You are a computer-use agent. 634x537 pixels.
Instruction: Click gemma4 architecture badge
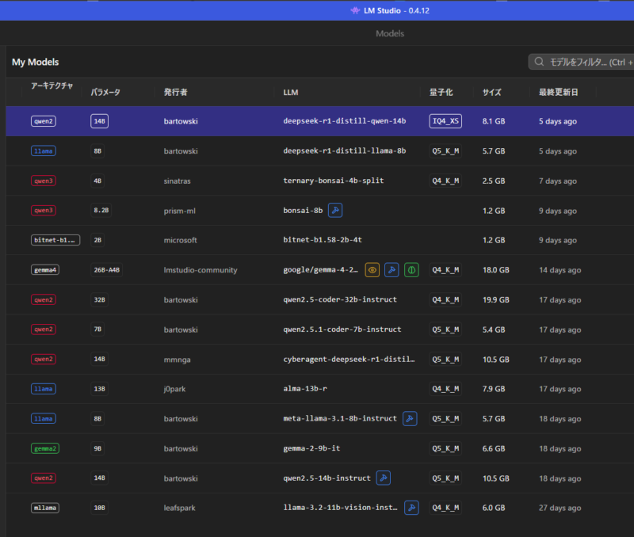pyautogui.click(x=45, y=270)
